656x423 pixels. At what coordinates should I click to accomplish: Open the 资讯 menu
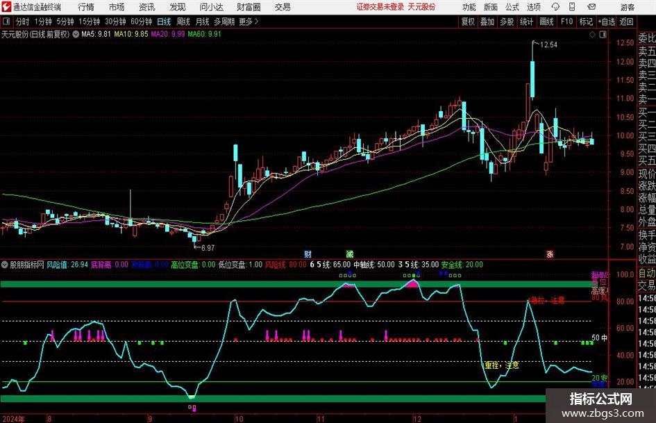coord(147,7)
